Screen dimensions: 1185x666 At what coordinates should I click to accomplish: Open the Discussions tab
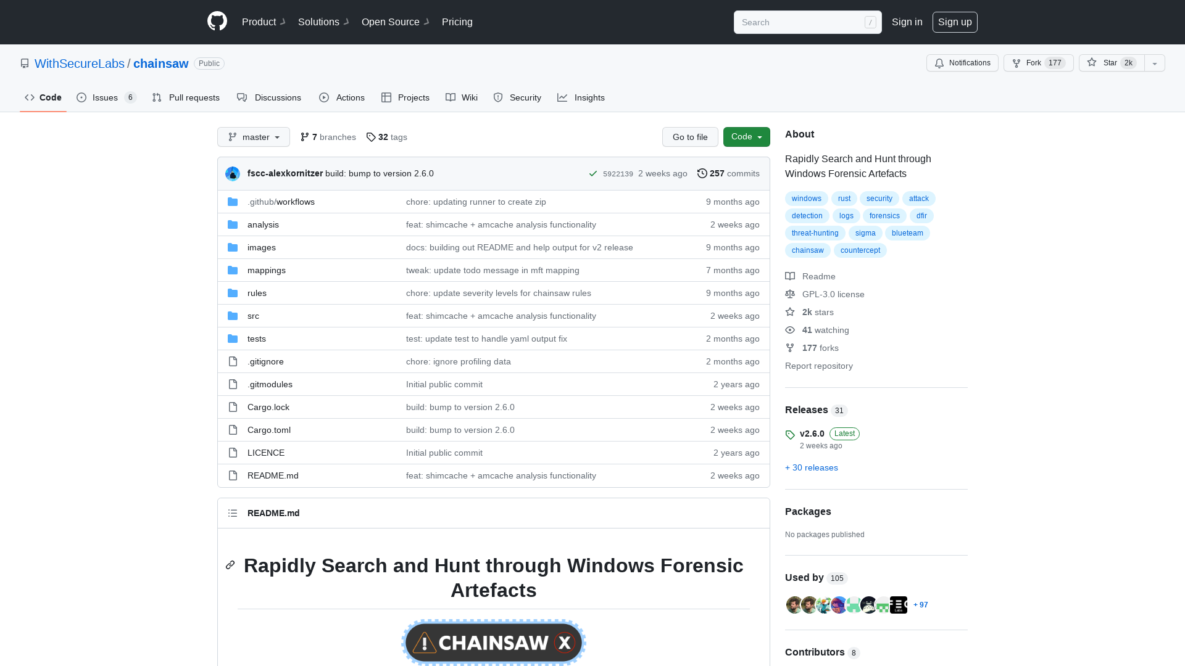[x=269, y=97]
